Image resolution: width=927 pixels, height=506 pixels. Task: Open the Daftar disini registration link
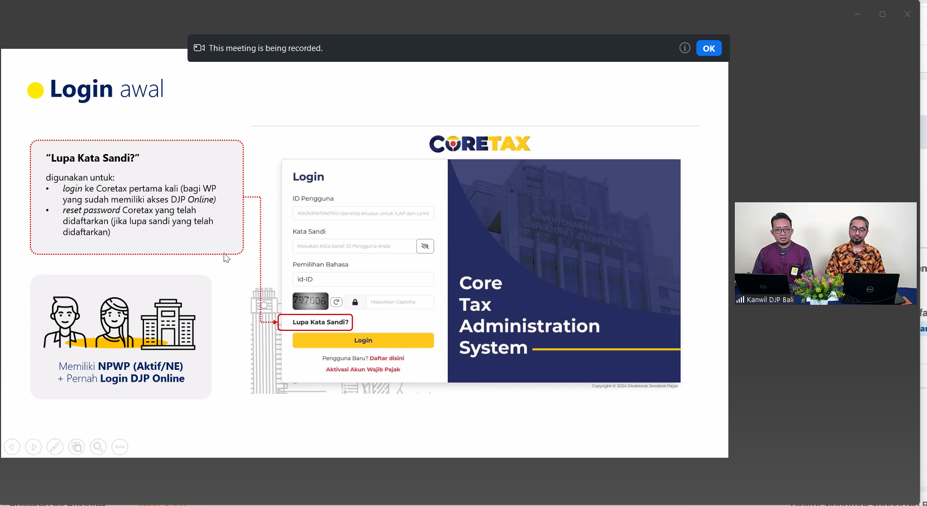[x=386, y=358]
